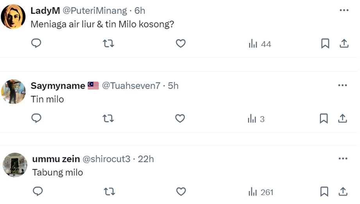Open the @PuteriMinang profile link

pos(95,11)
